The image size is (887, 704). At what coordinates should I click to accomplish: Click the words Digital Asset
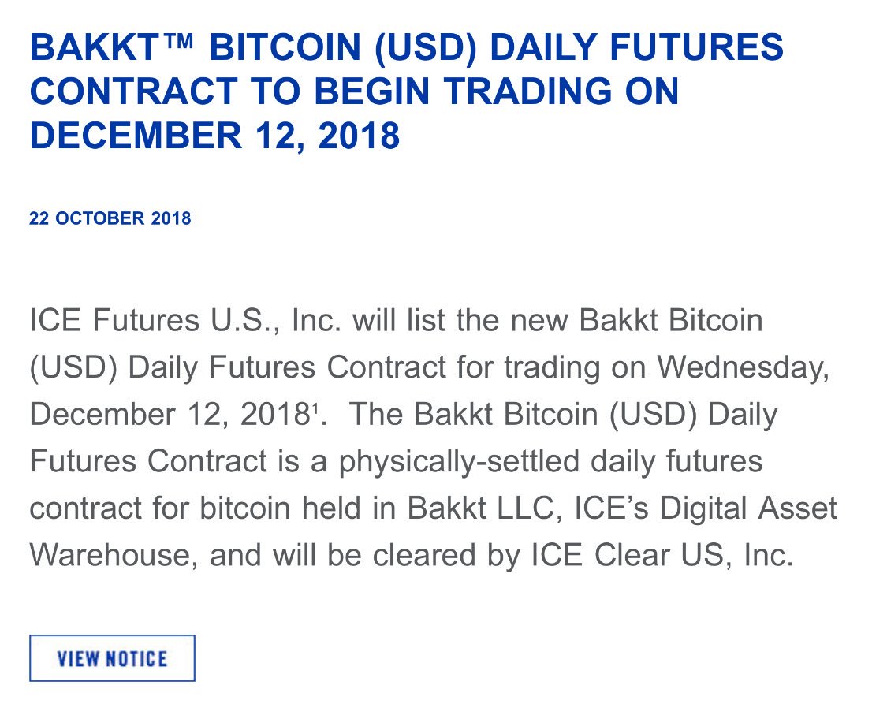[748, 509]
